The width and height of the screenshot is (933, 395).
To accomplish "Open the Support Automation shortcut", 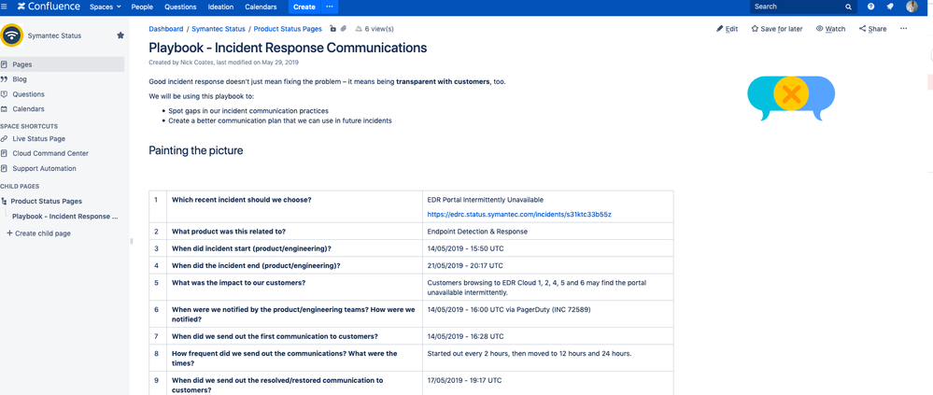I will point(44,168).
